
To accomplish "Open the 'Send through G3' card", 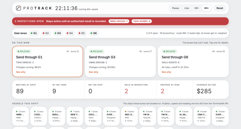I will tap(120, 61).
